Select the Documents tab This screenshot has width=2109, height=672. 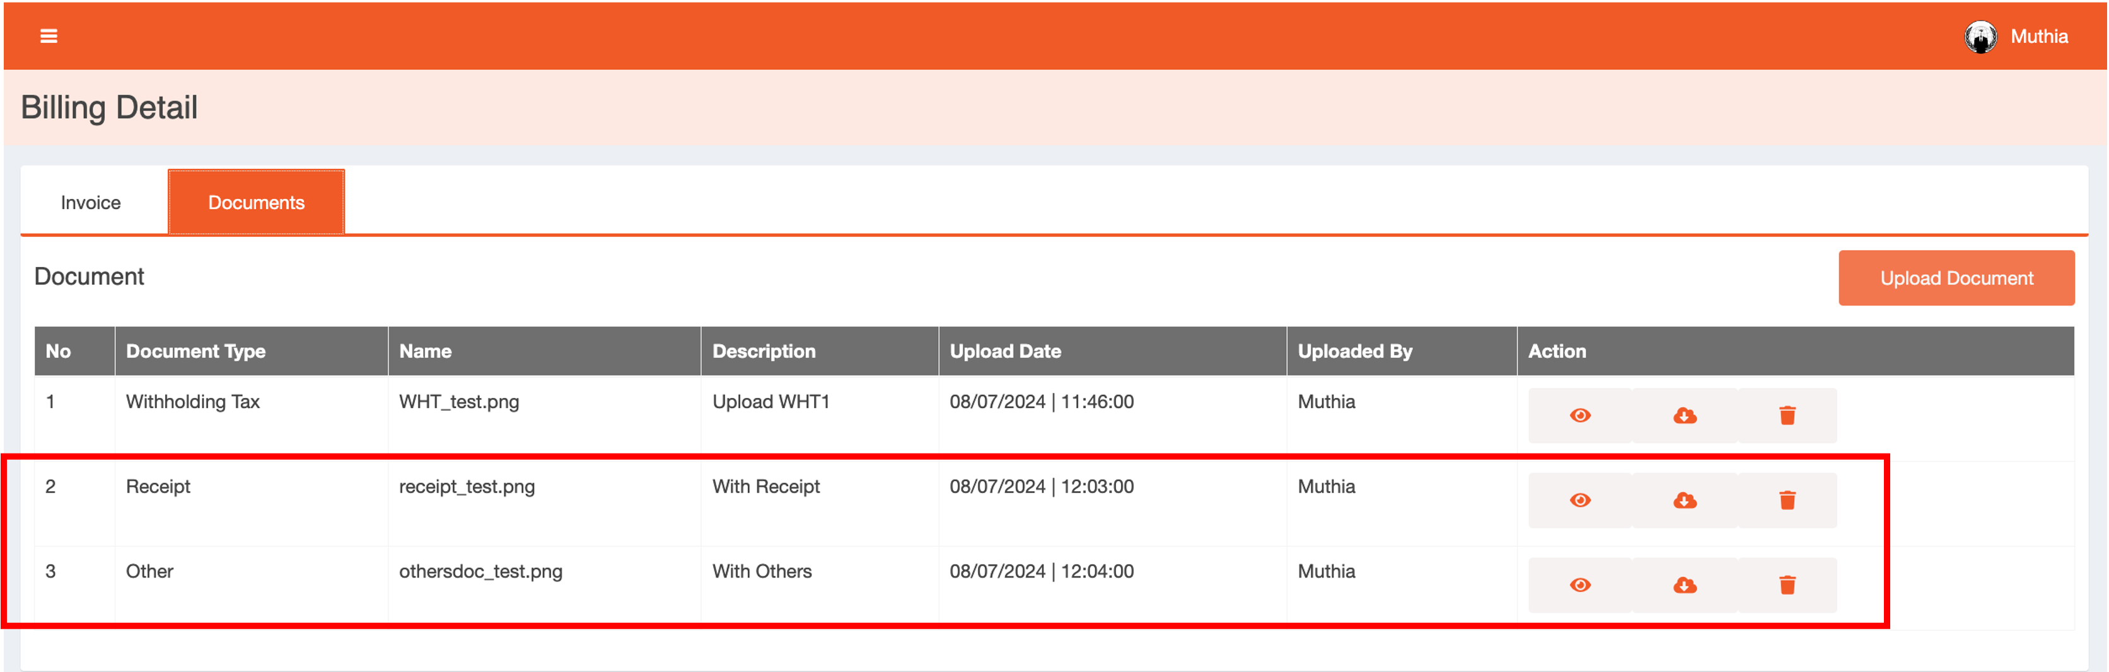tap(256, 203)
